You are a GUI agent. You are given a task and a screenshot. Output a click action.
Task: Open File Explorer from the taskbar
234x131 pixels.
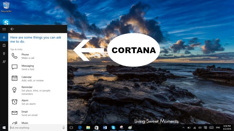[88, 128]
